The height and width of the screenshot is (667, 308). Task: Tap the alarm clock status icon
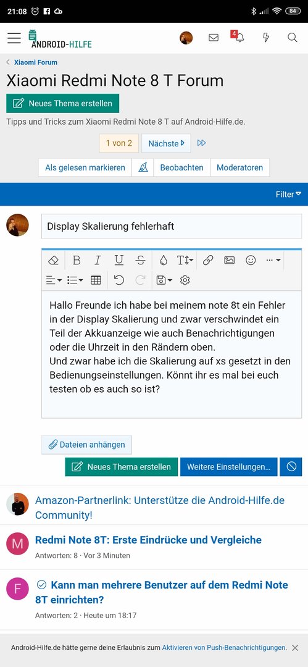(35, 11)
